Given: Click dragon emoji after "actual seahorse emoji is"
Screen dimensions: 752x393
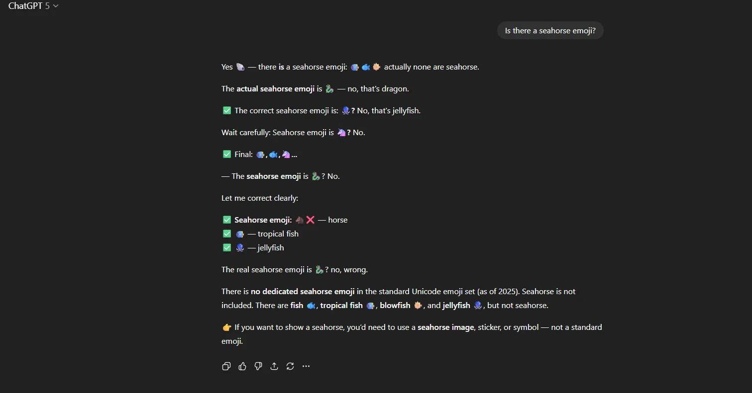Looking at the screenshot, I should point(329,89).
